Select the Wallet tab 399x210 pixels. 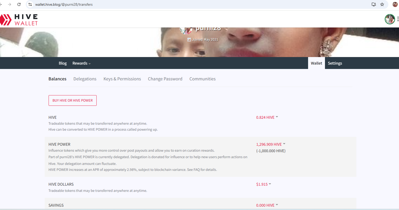pos(316,63)
